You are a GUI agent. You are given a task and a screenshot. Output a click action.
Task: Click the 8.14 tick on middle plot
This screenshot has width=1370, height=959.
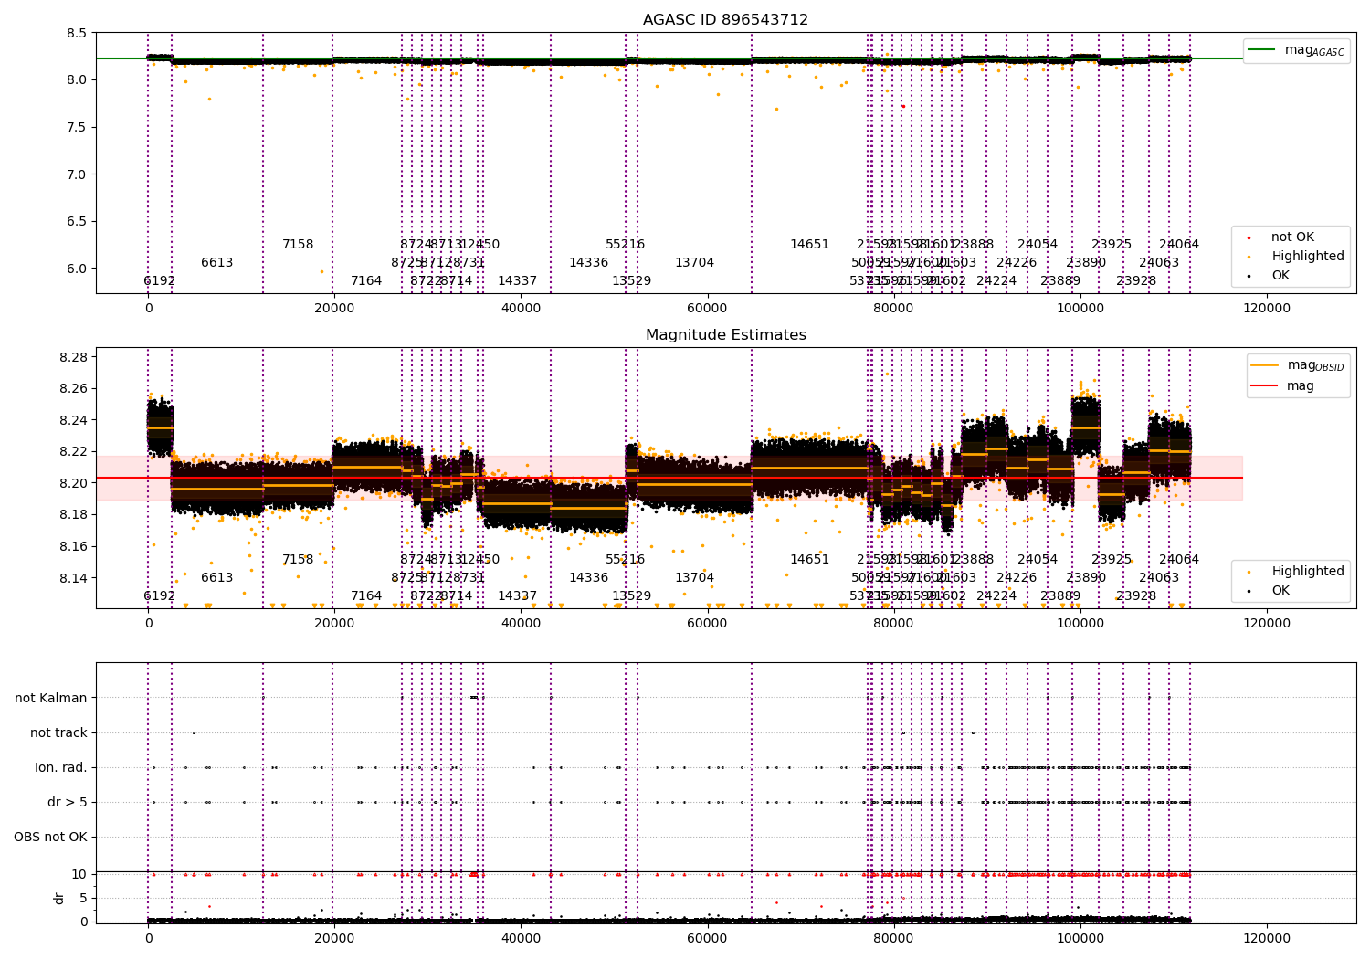coord(74,578)
